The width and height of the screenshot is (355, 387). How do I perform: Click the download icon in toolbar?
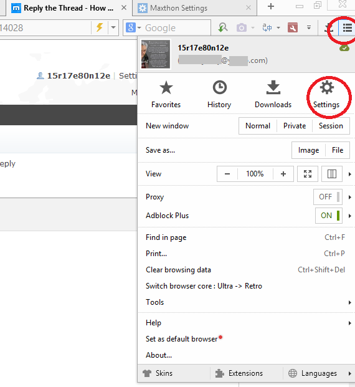[x=329, y=28]
